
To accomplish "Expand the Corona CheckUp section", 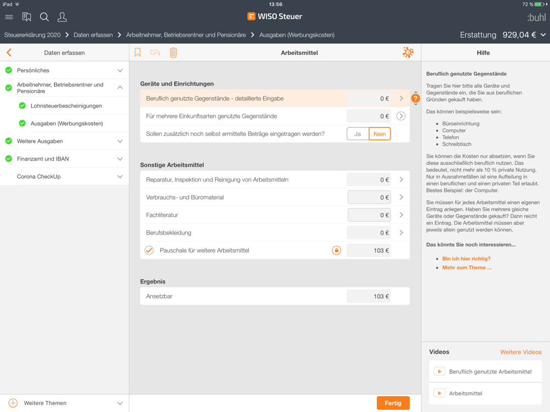I will point(120,176).
